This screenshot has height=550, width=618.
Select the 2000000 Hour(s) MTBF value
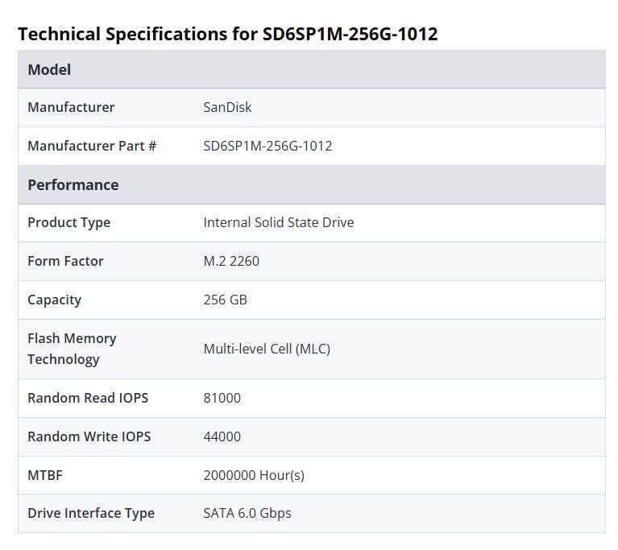254,475
